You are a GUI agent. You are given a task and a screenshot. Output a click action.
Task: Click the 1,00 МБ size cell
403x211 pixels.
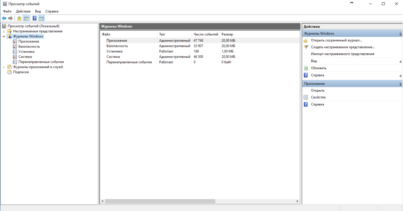[227, 51]
